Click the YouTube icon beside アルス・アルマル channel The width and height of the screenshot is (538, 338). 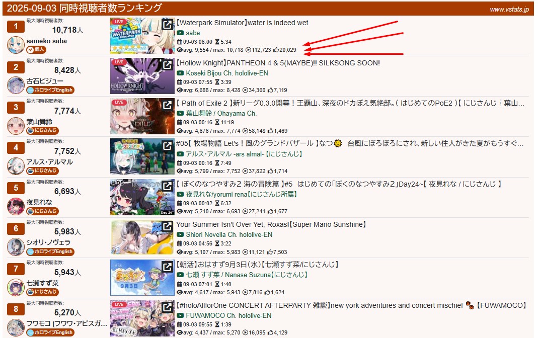(180, 154)
